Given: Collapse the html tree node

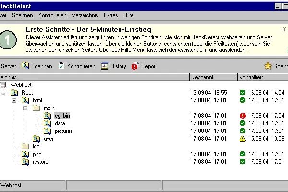Looking at the screenshot, I should pyautogui.click(x=14, y=100).
